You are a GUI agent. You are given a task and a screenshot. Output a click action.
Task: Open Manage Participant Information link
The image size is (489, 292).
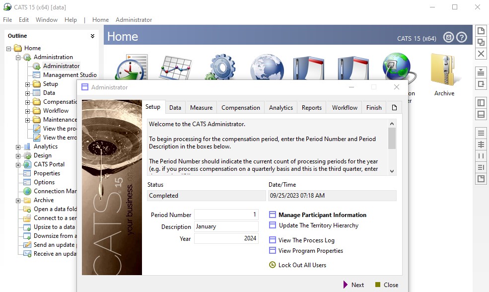(x=318, y=215)
